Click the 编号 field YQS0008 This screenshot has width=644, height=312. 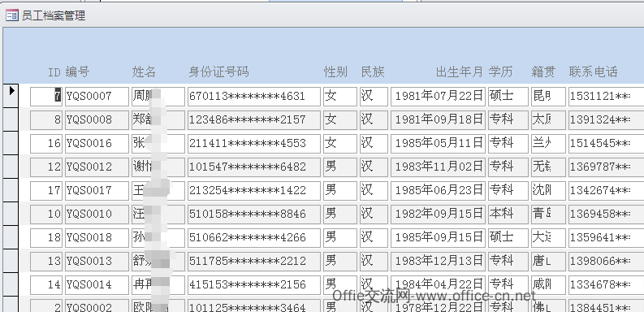point(97,120)
